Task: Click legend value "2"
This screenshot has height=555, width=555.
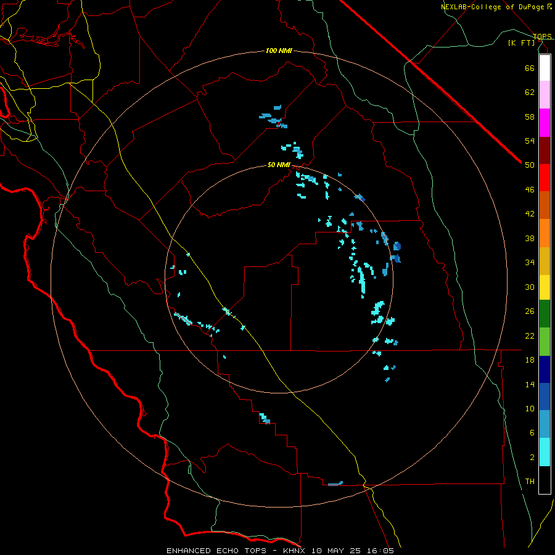Action: [532, 458]
